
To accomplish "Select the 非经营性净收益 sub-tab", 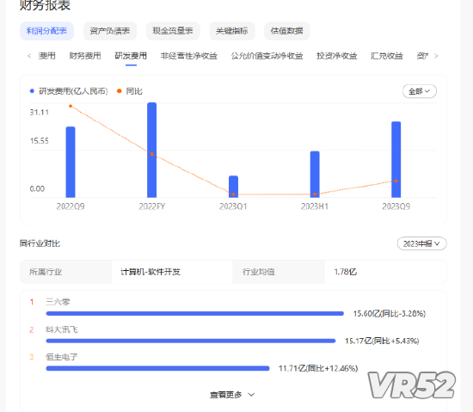I will [x=189, y=56].
